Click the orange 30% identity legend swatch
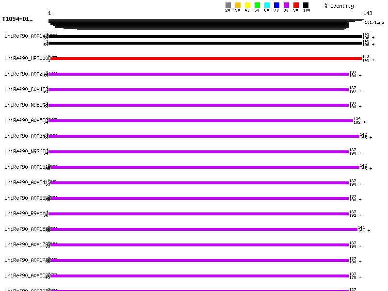The width and height of the screenshot is (388, 291). click(x=238, y=5)
